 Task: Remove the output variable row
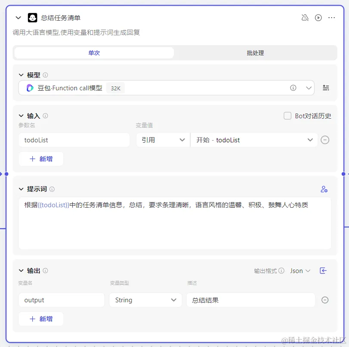tap(325, 300)
